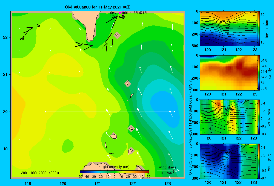This screenshot has width=274, height=186.
Task: Click the island east of Taiwan's tip near 22N
Action: pyautogui.click(x=117, y=35)
